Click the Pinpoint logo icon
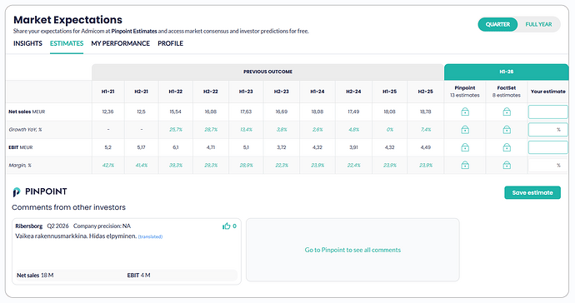Image resolution: width=575 pixels, height=303 pixels. coord(17,192)
